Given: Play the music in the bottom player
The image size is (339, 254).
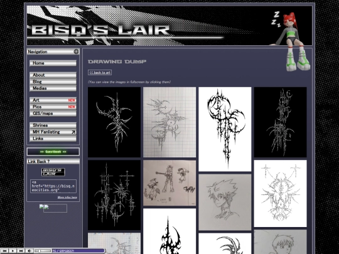Looking at the screenshot, I should (13, 251).
